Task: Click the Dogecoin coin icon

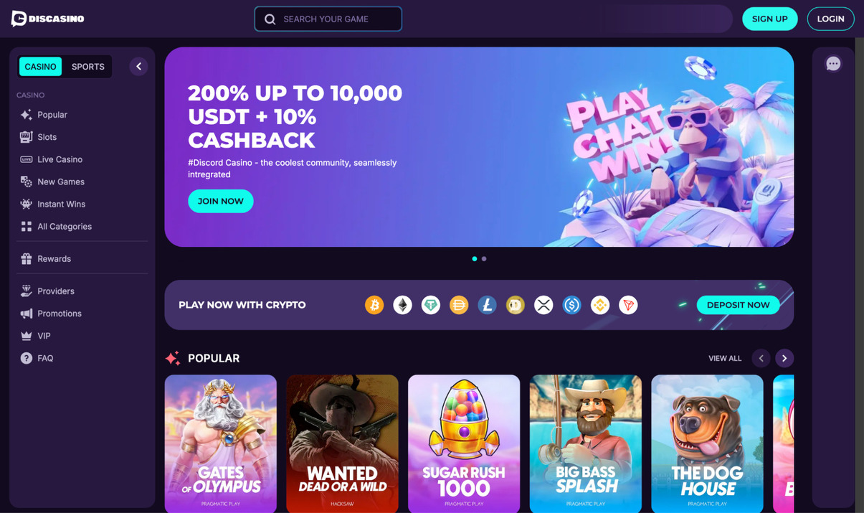Action: 516,305
